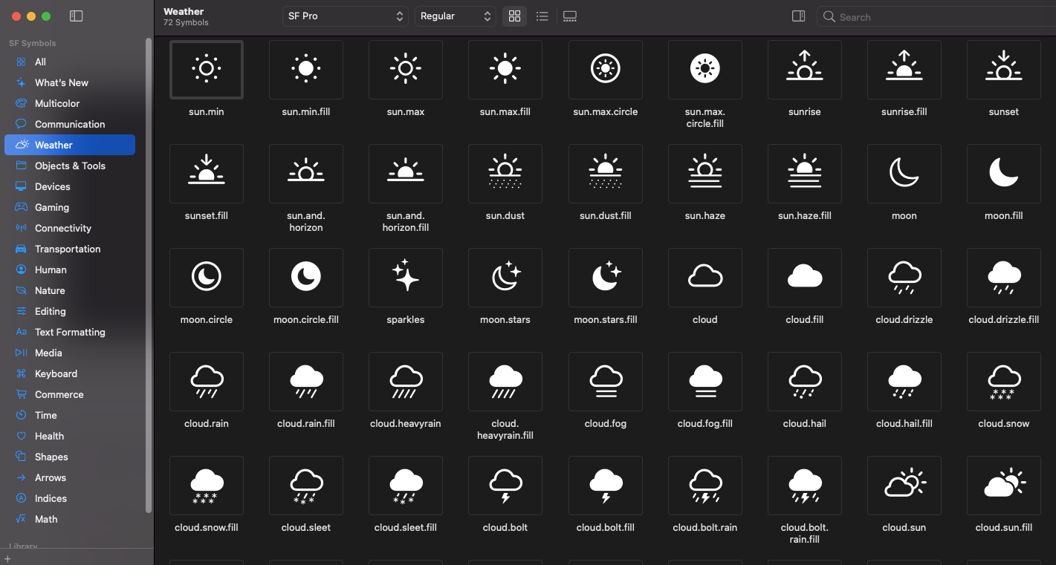Open the Time category

pyautogui.click(x=70, y=415)
